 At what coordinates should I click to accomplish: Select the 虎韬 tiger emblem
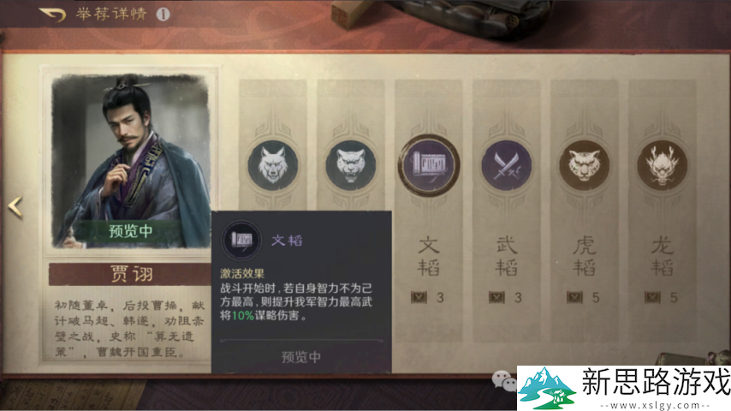pos(584,165)
